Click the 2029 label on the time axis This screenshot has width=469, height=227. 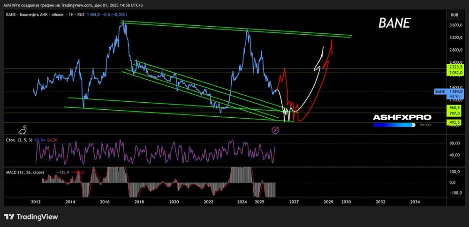(x=329, y=202)
